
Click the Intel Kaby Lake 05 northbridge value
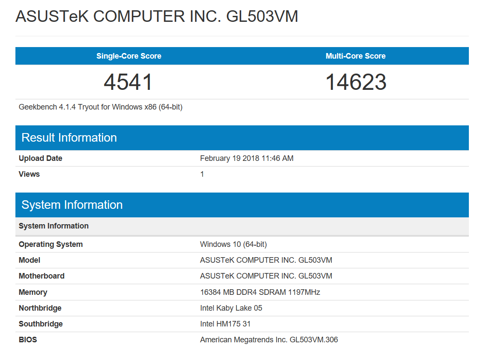231,308
